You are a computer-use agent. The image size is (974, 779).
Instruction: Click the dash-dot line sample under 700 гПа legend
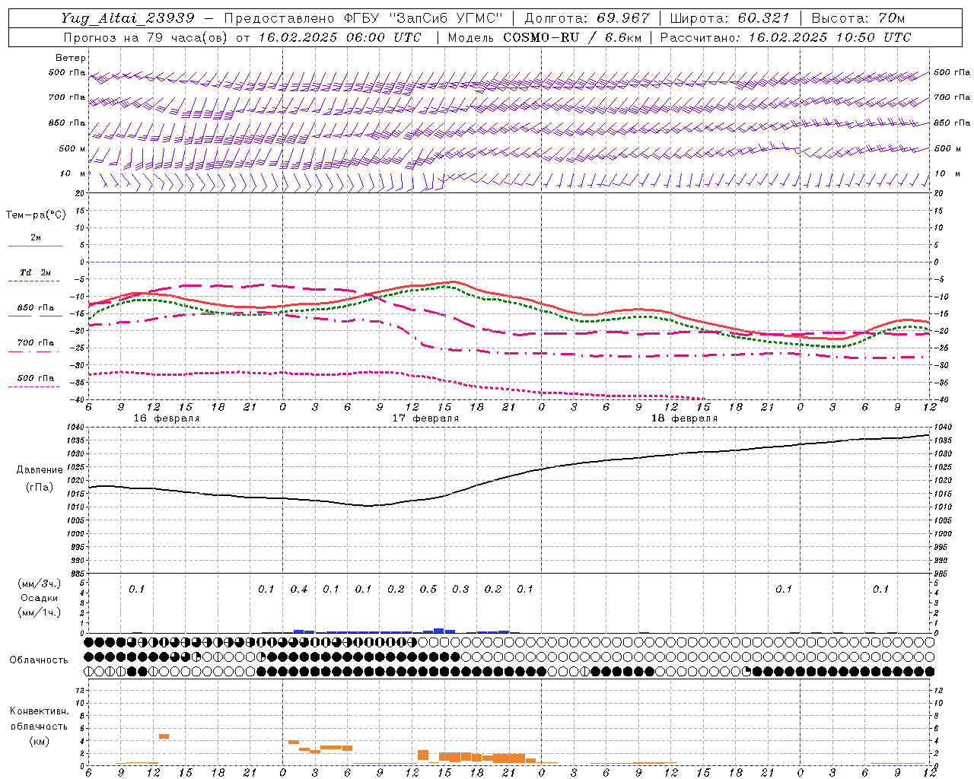[x=35, y=351]
